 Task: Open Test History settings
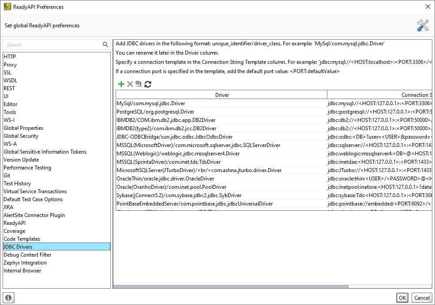coord(56,184)
